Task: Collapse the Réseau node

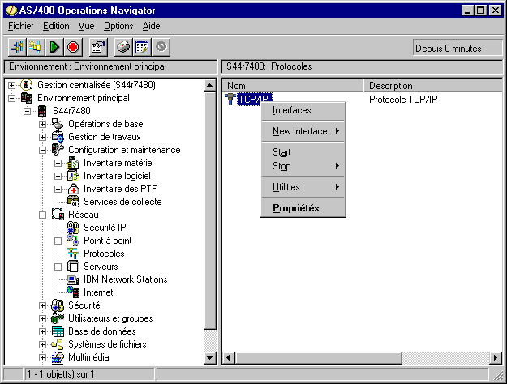Action: [x=42, y=215]
